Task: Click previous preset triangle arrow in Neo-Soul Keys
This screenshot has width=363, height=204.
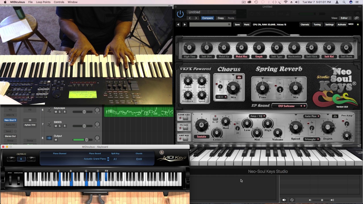Action: coord(178,25)
